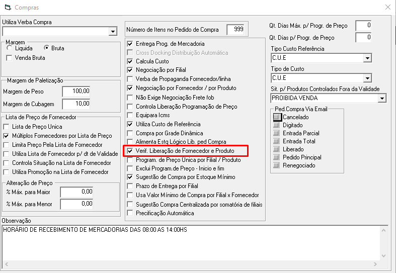Check Não Exige Negociação Frete fob
The image size is (396, 273).
(x=130, y=98)
